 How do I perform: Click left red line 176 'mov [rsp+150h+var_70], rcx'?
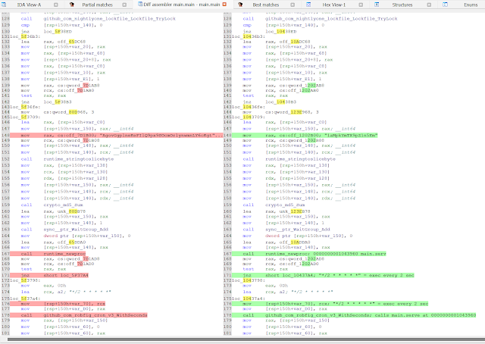(x=58, y=304)
